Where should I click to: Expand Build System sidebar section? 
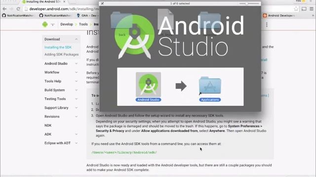coord(77,90)
